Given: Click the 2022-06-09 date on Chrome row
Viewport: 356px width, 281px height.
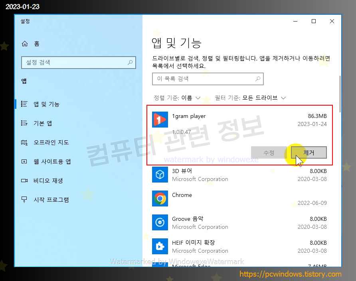Looking at the screenshot, I should point(312,203).
